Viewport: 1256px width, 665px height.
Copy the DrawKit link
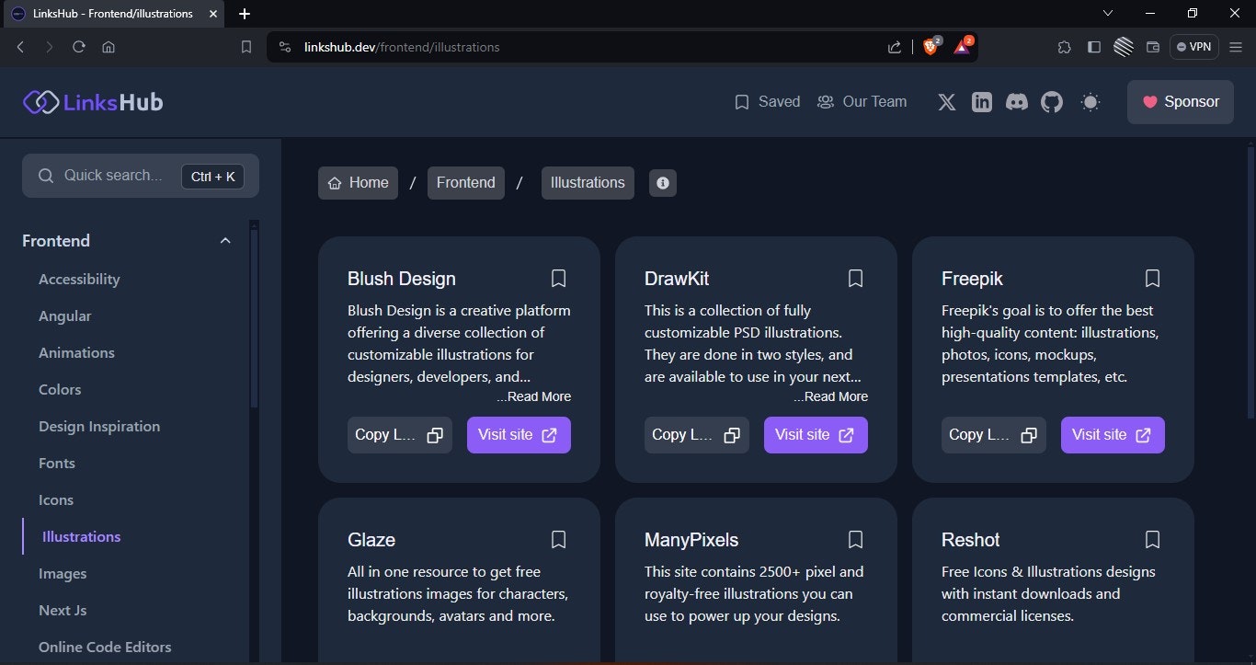click(697, 435)
